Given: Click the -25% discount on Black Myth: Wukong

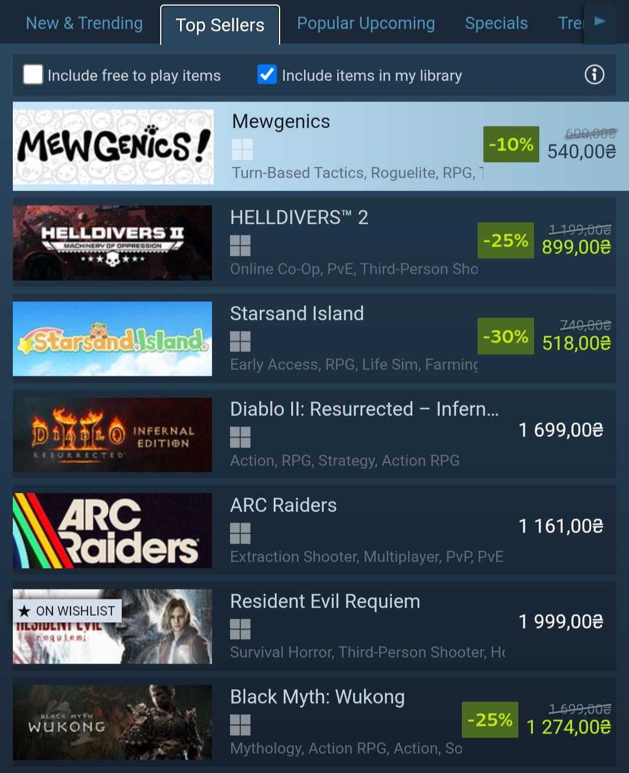Looking at the screenshot, I should coord(490,720).
